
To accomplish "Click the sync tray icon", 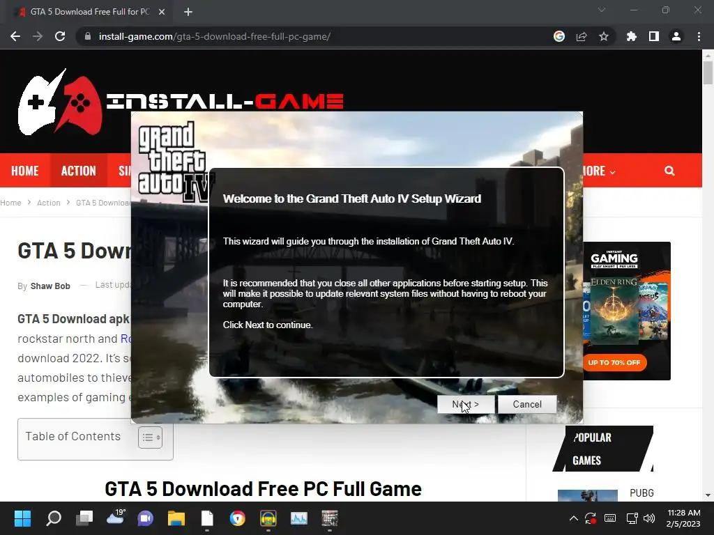I will pos(591,518).
